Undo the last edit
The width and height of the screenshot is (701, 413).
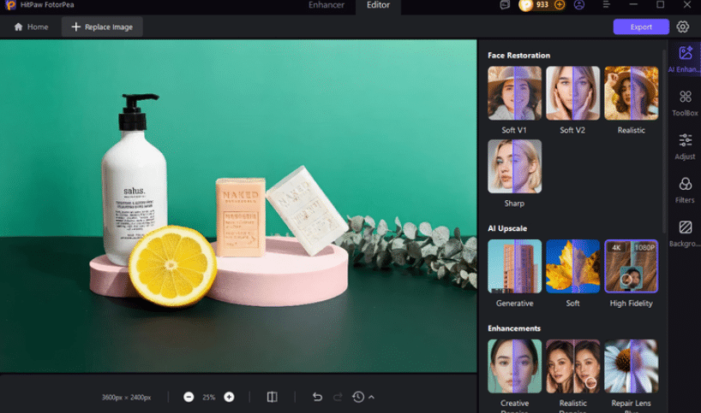coord(317,397)
